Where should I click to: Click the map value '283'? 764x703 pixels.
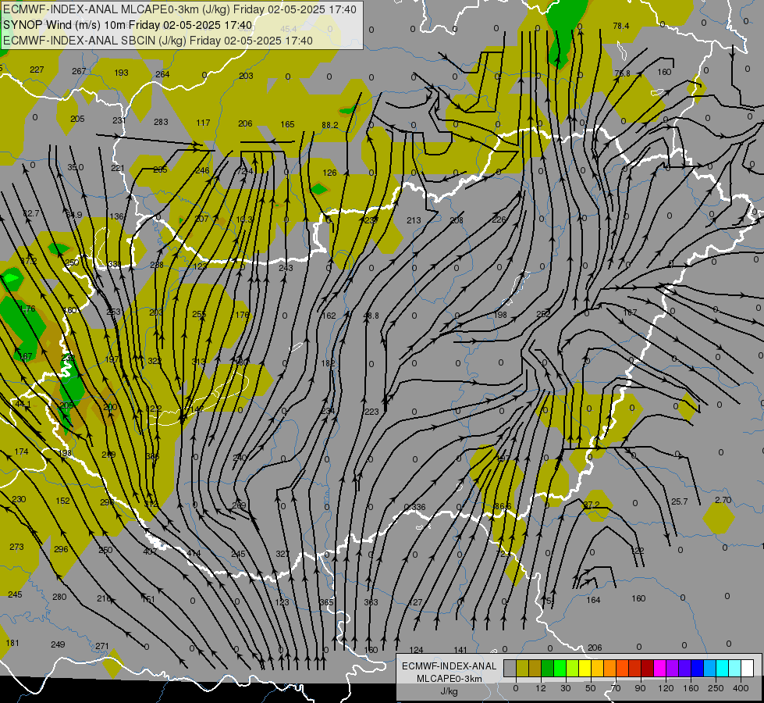[161, 122]
